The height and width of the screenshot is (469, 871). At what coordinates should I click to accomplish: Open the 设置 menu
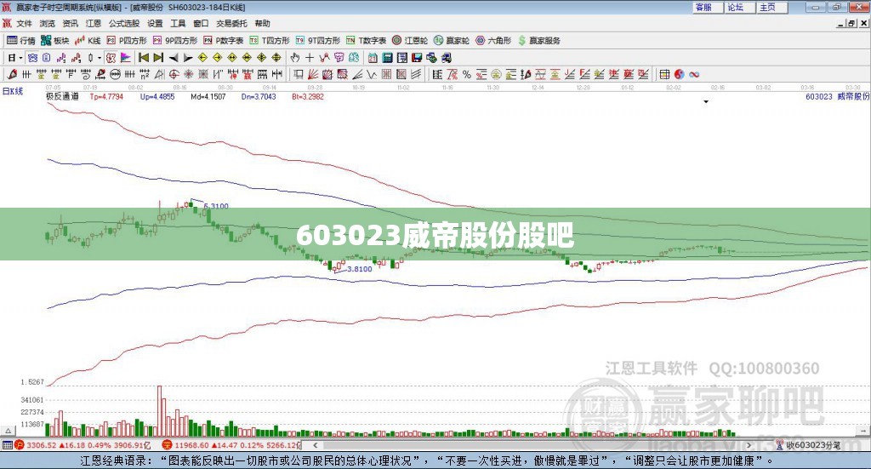tap(155, 23)
